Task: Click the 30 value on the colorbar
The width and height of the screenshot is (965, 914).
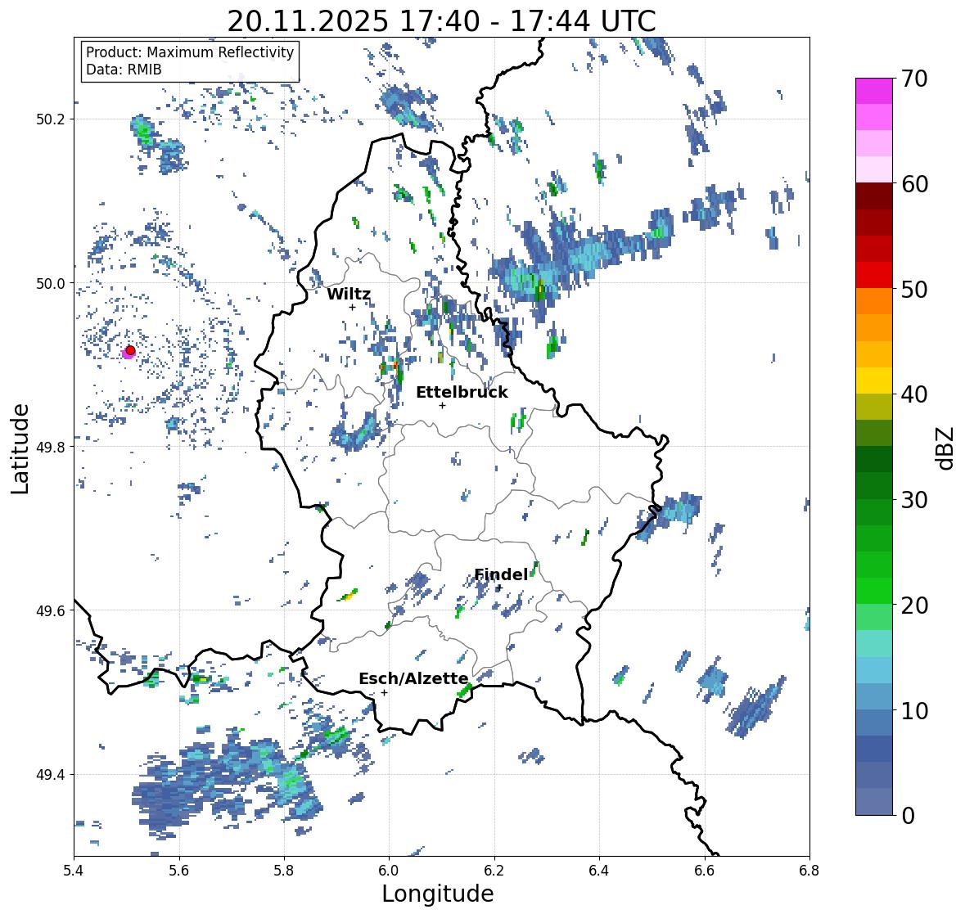Action: [x=914, y=499]
